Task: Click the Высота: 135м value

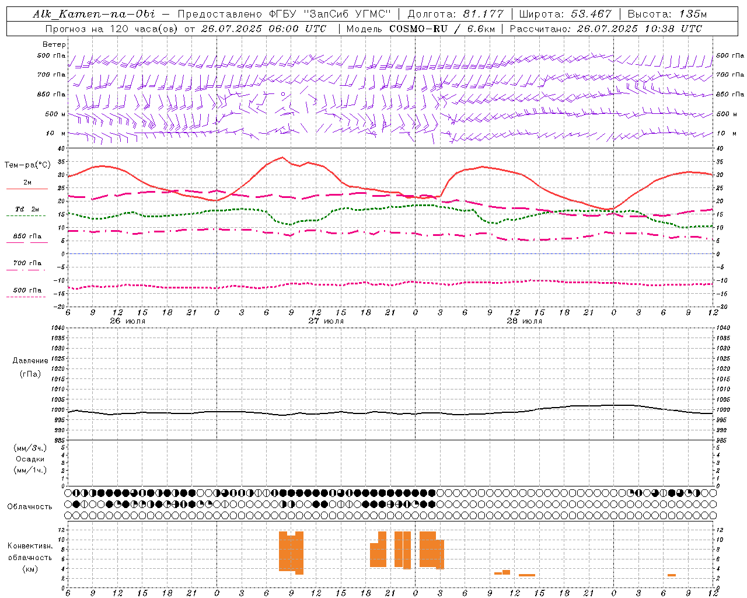Action: (x=667, y=14)
